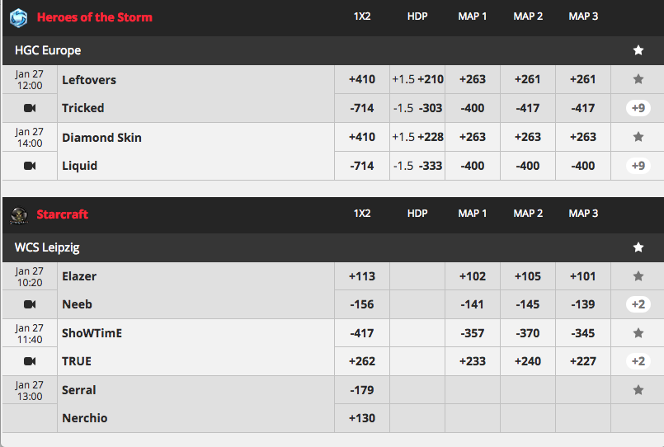
Task: Click the Starcraft game logo icon
Action: (x=19, y=215)
